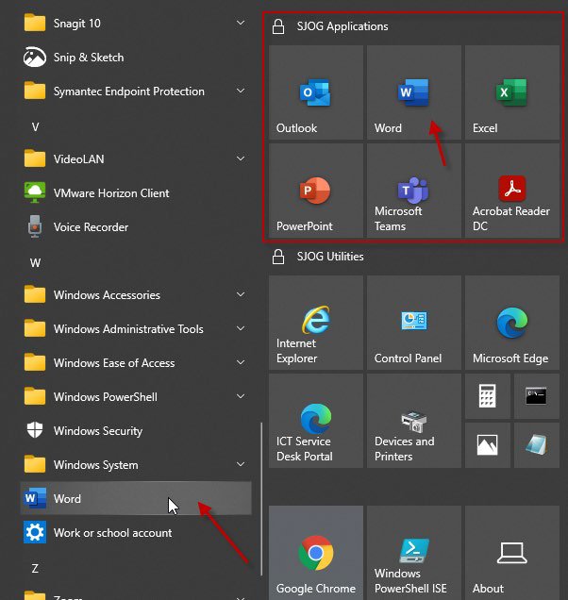Launch Excel from SJOG Applications

coord(512,92)
